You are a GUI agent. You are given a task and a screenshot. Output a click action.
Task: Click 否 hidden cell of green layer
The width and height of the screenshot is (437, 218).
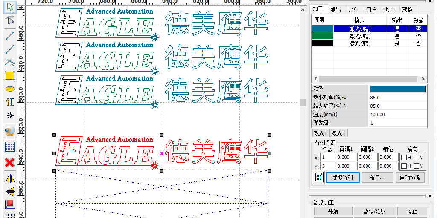click(x=418, y=36)
